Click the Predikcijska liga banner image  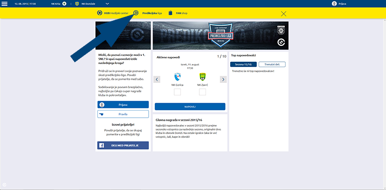221,36
